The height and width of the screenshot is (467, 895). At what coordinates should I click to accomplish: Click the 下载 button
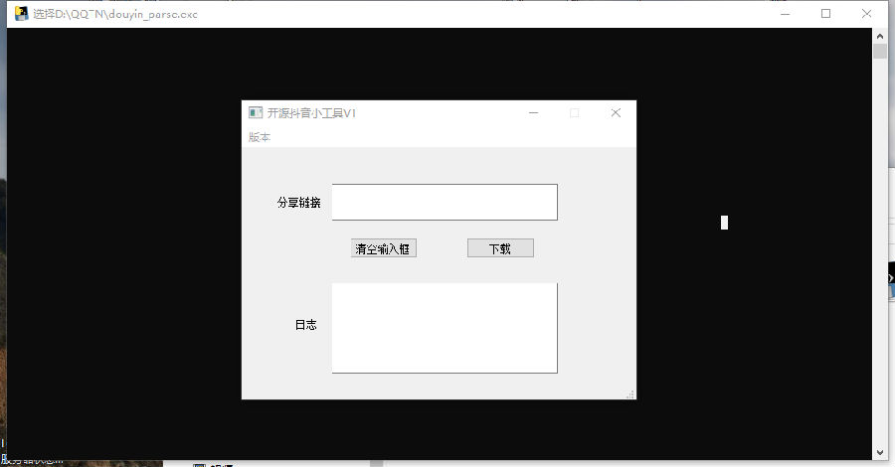click(x=500, y=248)
